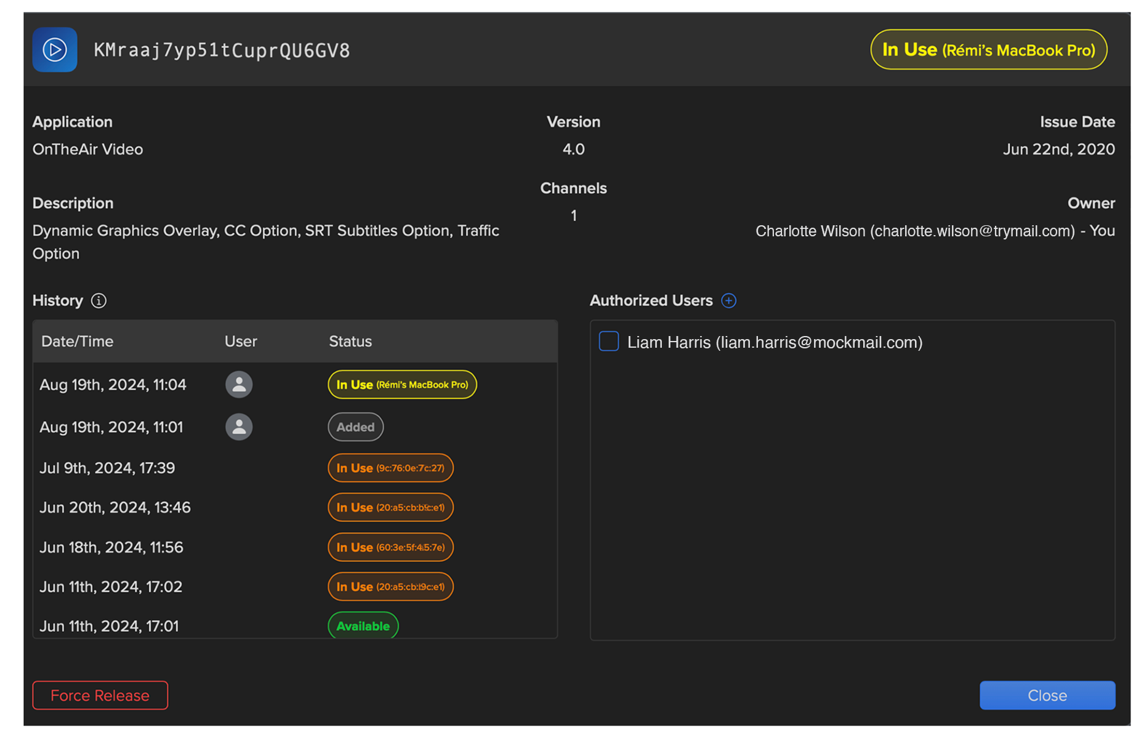Click the In Use badge for Jun 20th
1144x733 pixels.
(390, 508)
